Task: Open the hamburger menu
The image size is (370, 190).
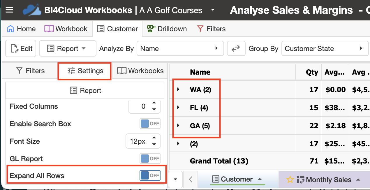Action: [9, 10]
